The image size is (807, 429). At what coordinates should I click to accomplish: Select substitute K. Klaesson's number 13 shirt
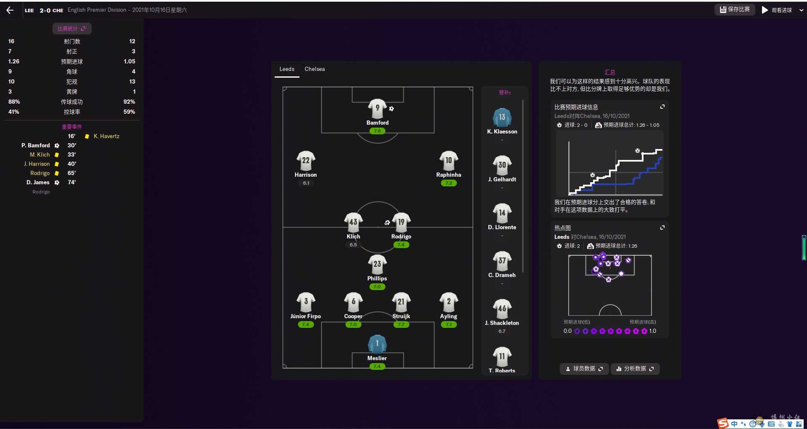click(x=502, y=118)
